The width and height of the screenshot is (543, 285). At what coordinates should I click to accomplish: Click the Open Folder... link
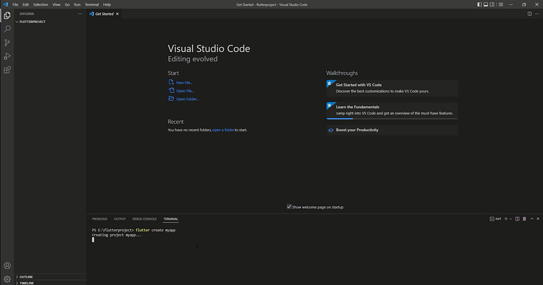tap(187, 99)
